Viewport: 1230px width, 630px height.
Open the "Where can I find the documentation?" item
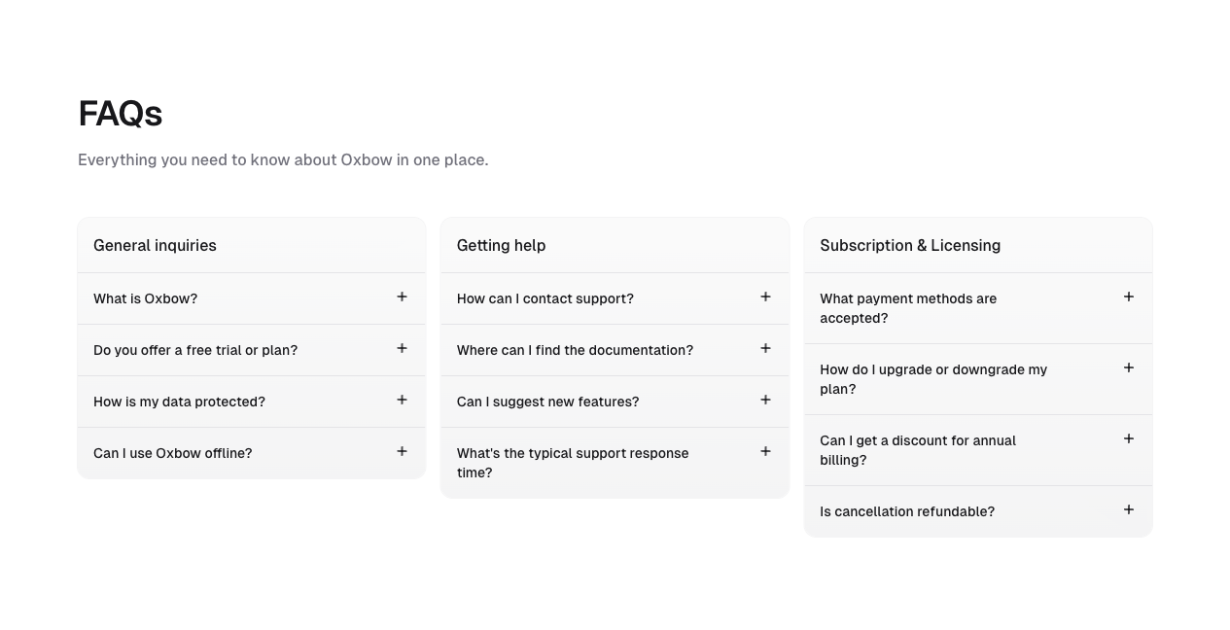(575, 350)
